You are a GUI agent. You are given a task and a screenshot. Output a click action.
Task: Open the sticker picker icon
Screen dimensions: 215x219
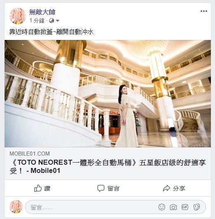[x=196, y=207]
